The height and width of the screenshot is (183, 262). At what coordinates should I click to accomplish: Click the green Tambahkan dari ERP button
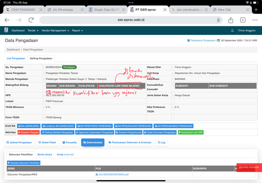191,132
